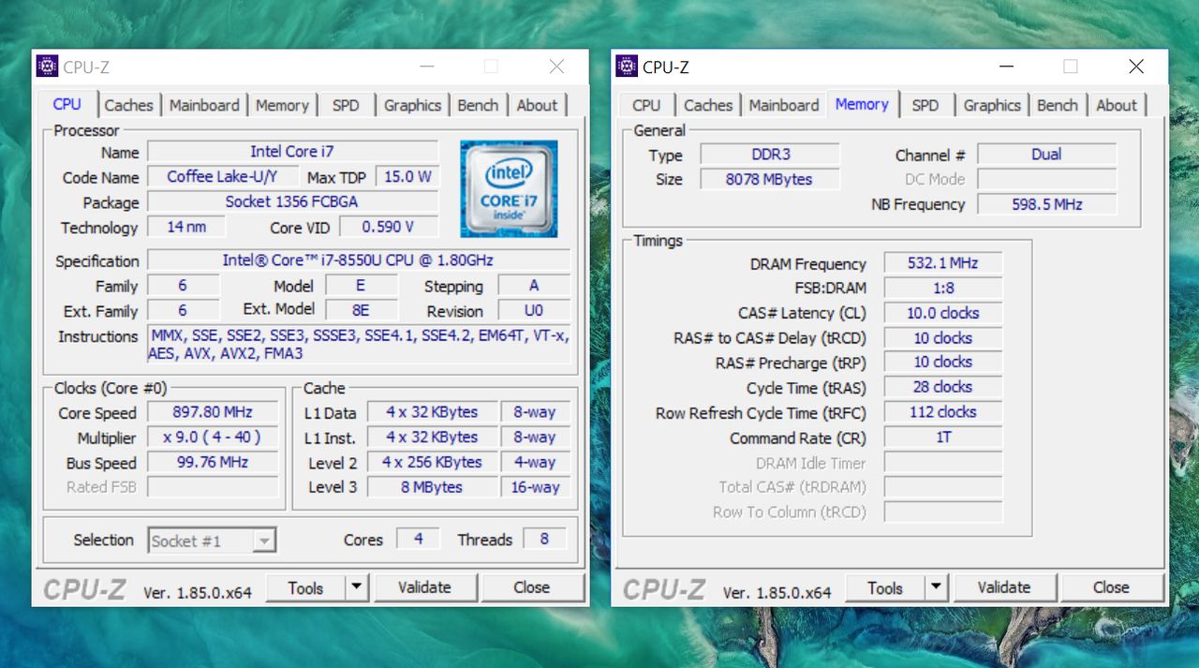Click Multiplier value x 9.0 ( 4 - 40 )
Screen dimensions: 1199x668
point(213,438)
